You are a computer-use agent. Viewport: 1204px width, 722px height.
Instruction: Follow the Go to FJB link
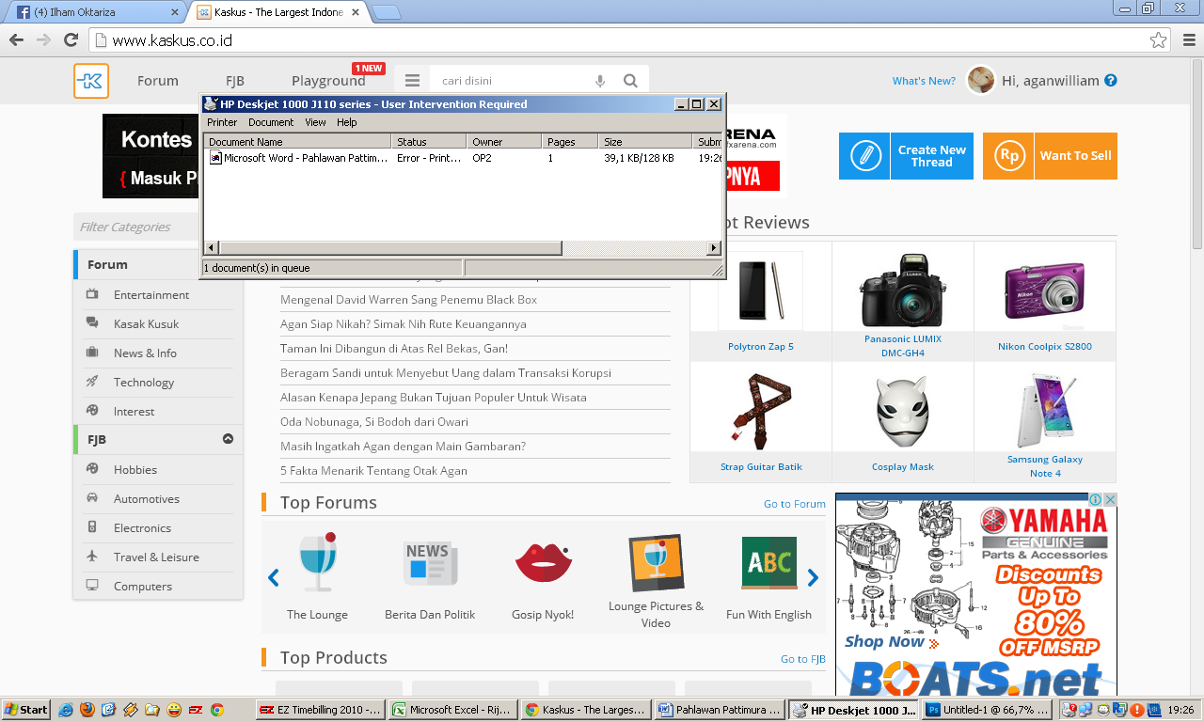pyautogui.click(x=803, y=659)
